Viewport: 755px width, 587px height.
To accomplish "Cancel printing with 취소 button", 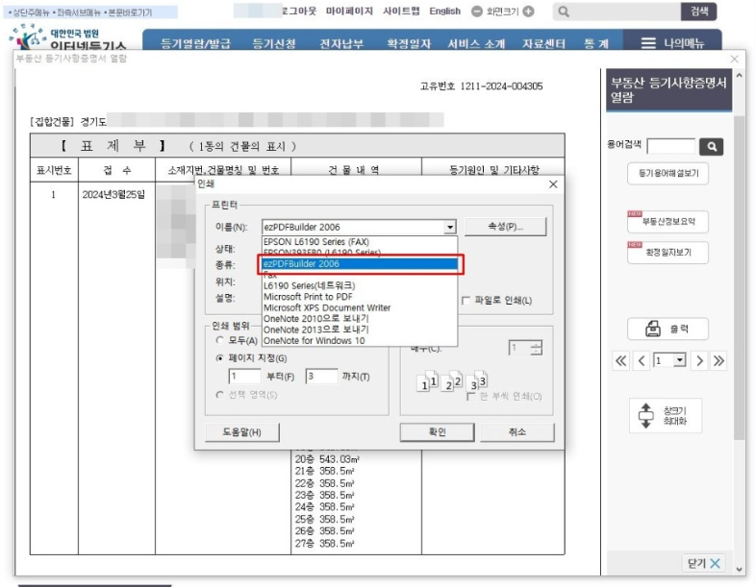I will (x=517, y=432).
